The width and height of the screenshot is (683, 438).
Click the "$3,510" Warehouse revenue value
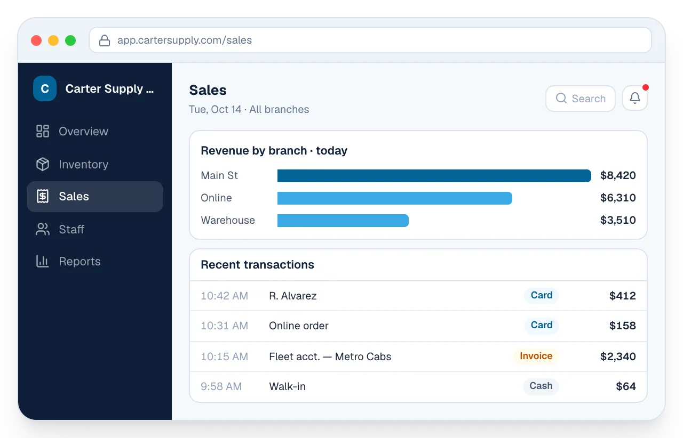[618, 221]
